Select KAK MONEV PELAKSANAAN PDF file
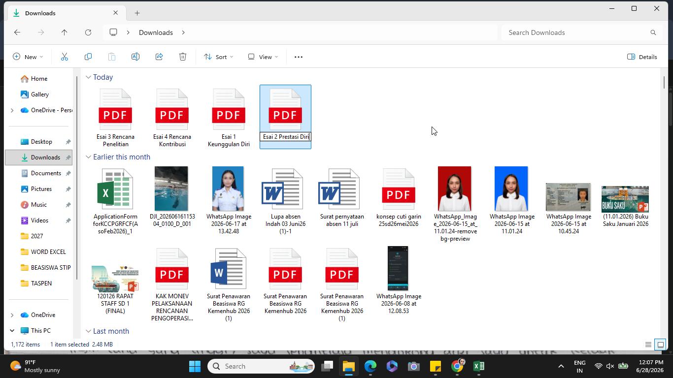Image resolution: width=673 pixels, height=378 pixels. (172, 284)
